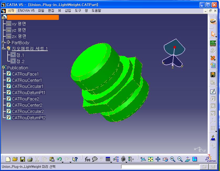Screen dimensions: 220x171
Task: Click the Print icon in the bottom toolbar
Action: [x=30, y=159]
